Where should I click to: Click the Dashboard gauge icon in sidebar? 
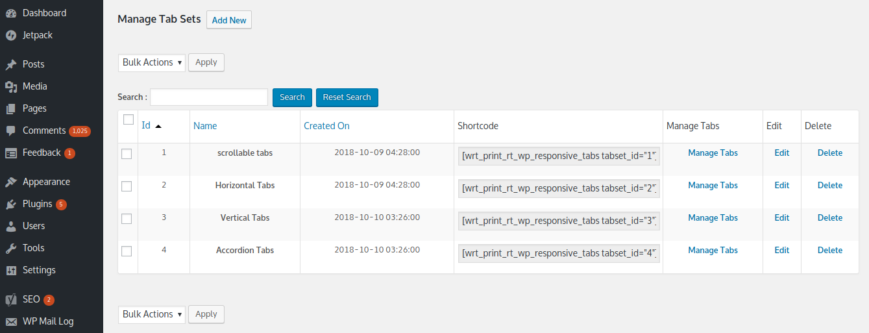click(11, 13)
